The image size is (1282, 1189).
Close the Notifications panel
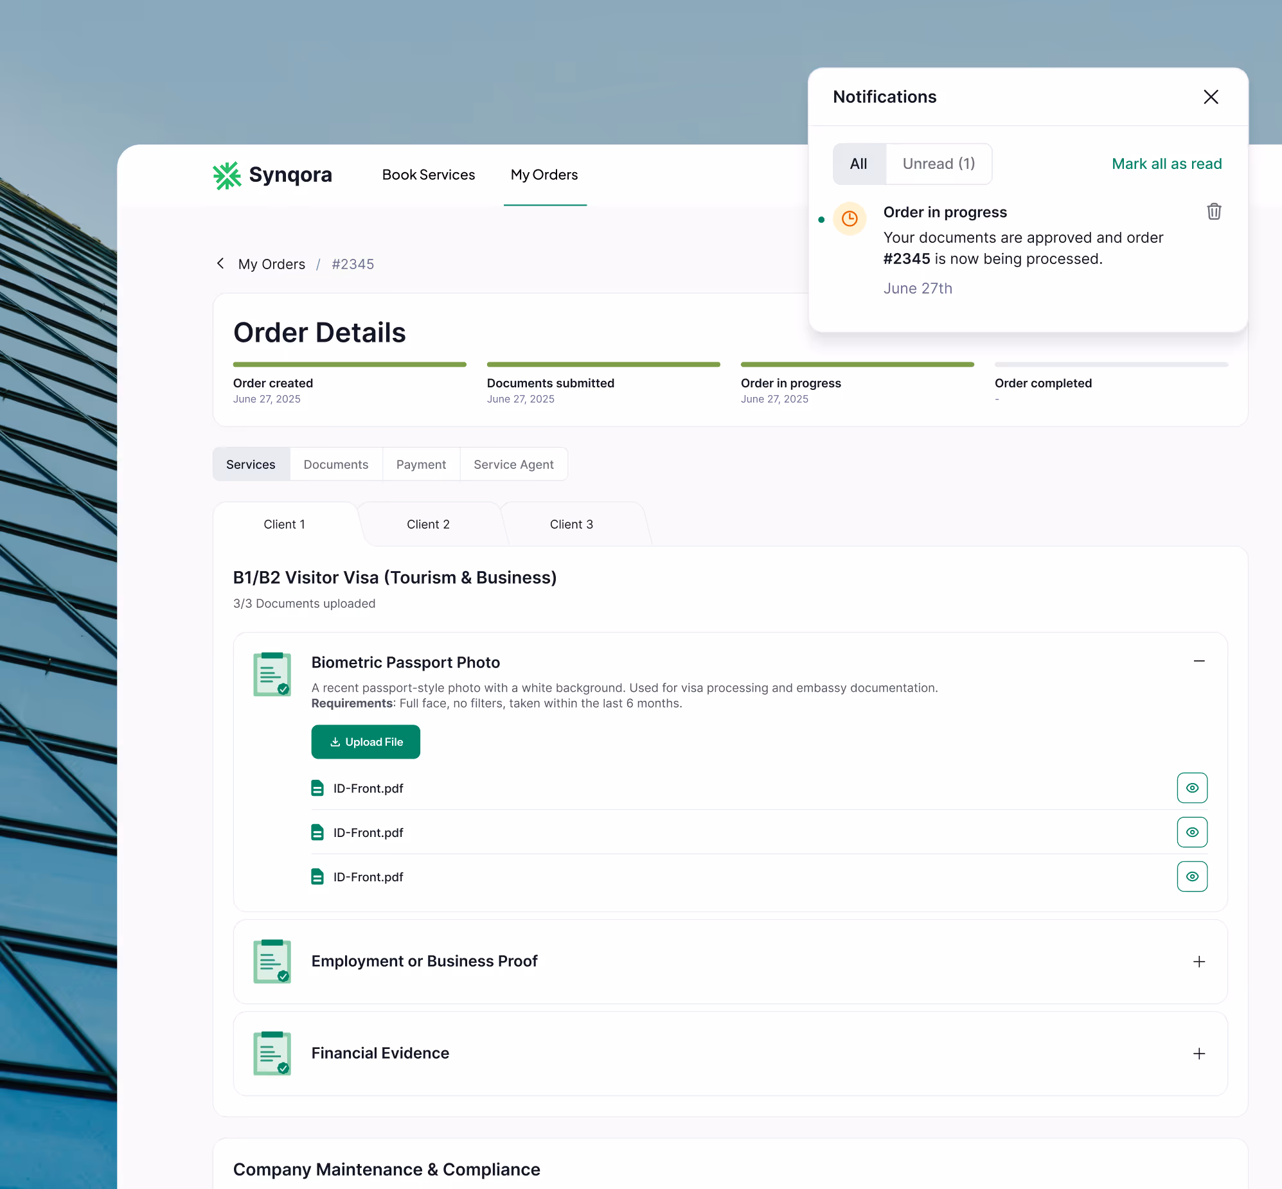(1211, 96)
